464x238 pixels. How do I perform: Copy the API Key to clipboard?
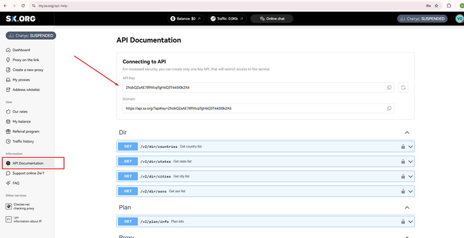[x=389, y=88]
